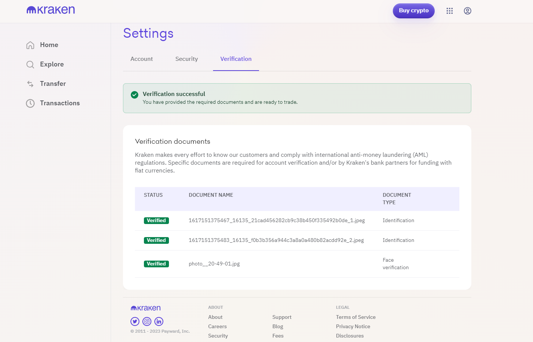Open Kraken's Twitter page icon
Image resolution: width=533 pixels, height=342 pixels.
[x=135, y=321]
